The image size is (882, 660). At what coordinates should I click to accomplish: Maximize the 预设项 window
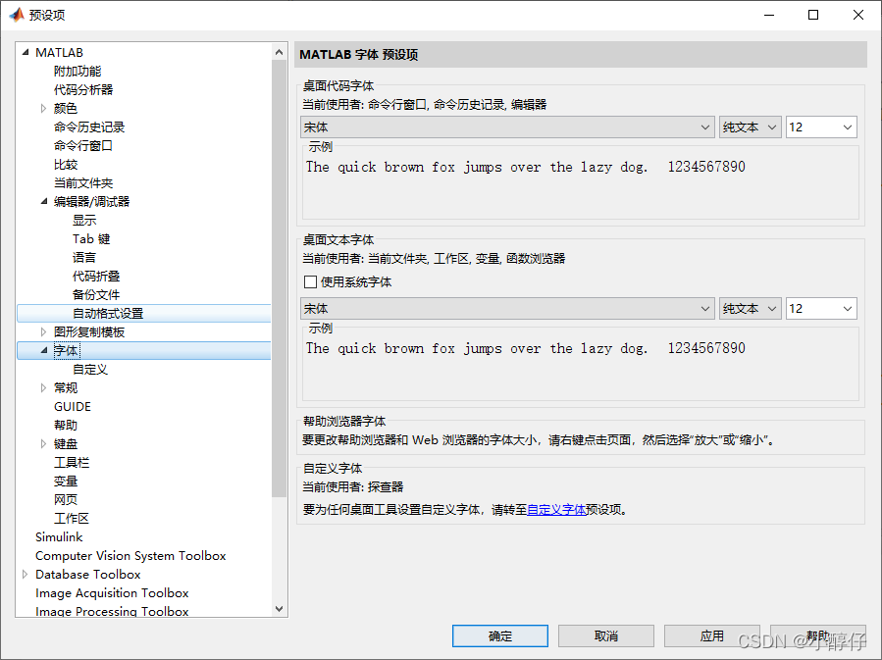tap(813, 15)
